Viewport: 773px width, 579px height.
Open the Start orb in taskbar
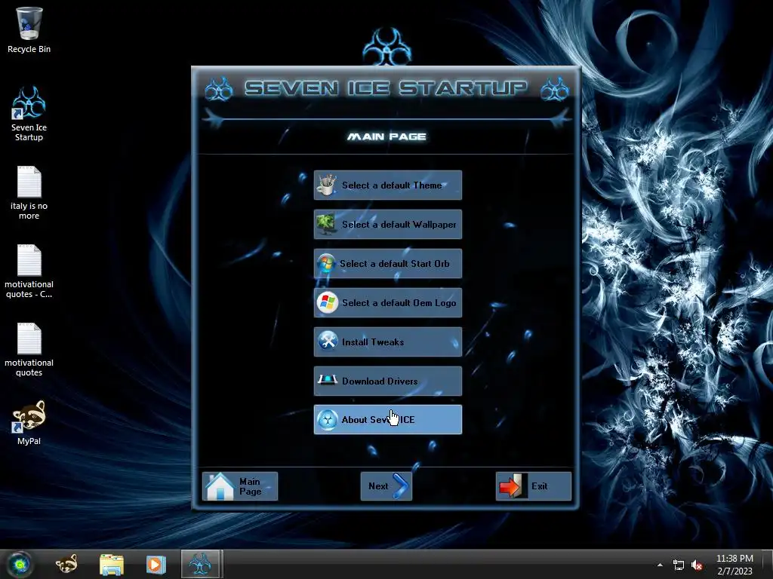(19, 564)
